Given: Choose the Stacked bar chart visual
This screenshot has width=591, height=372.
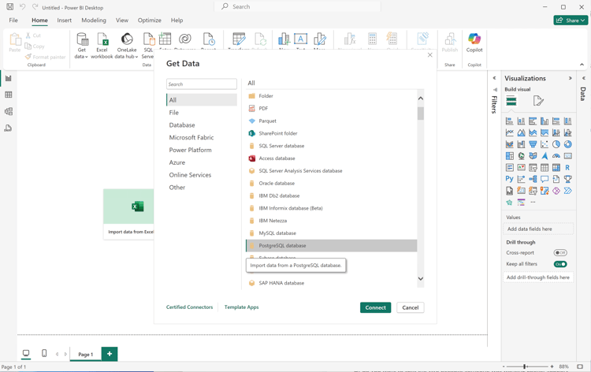Looking at the screenshot, I should [x=510, y=121].
